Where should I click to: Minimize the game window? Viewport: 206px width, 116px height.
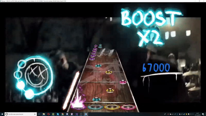tap(195, 1)
